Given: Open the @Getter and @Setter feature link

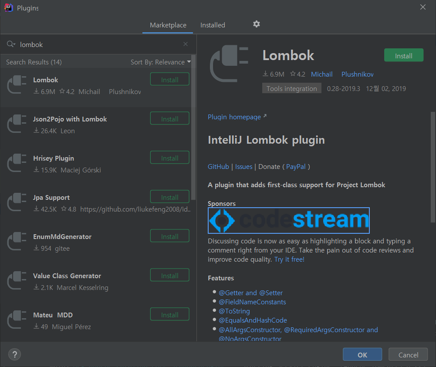Looking at the screenshot, I should [x=250, y=293].
